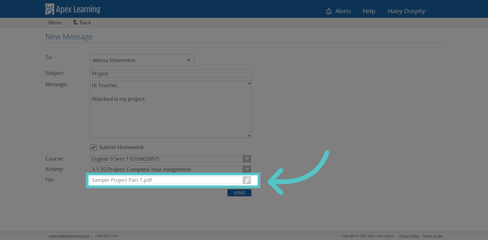Screen dimensions: 488x240
Task: Open Haley Dunphy user menu
Action: (x=406, y=11)
